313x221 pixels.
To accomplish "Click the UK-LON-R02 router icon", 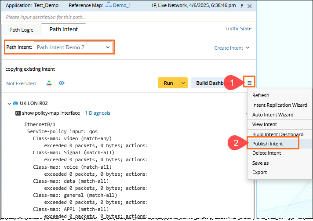I will [15, 103].
